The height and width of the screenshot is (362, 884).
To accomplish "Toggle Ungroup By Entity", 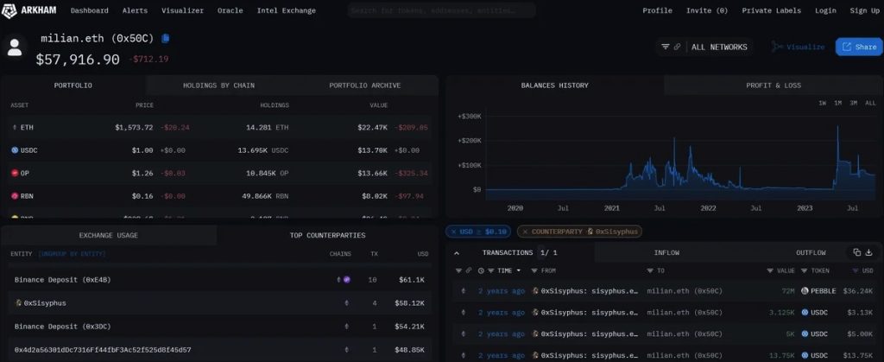I will coord(72,254).
